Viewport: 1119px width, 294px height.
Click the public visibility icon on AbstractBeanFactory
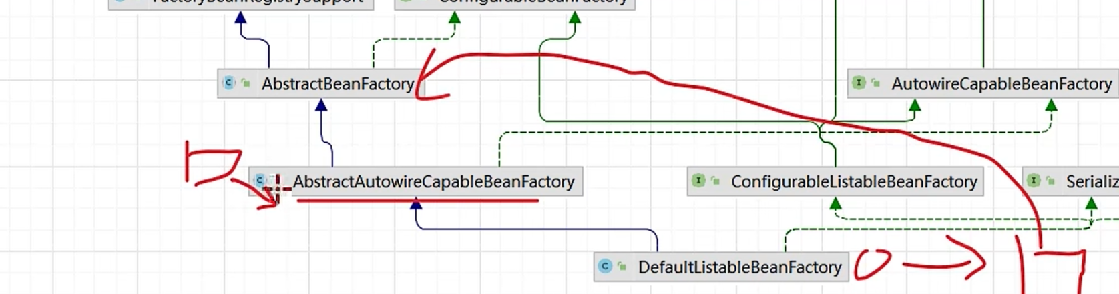[246, 83]
